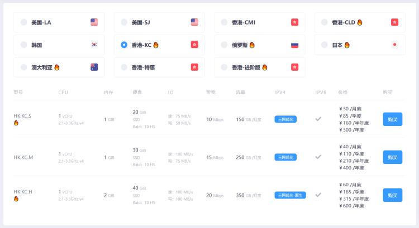The image size is (419, 228).
Task: Click the fire icon next to 香港-CLD
Action: coord(360,22)
